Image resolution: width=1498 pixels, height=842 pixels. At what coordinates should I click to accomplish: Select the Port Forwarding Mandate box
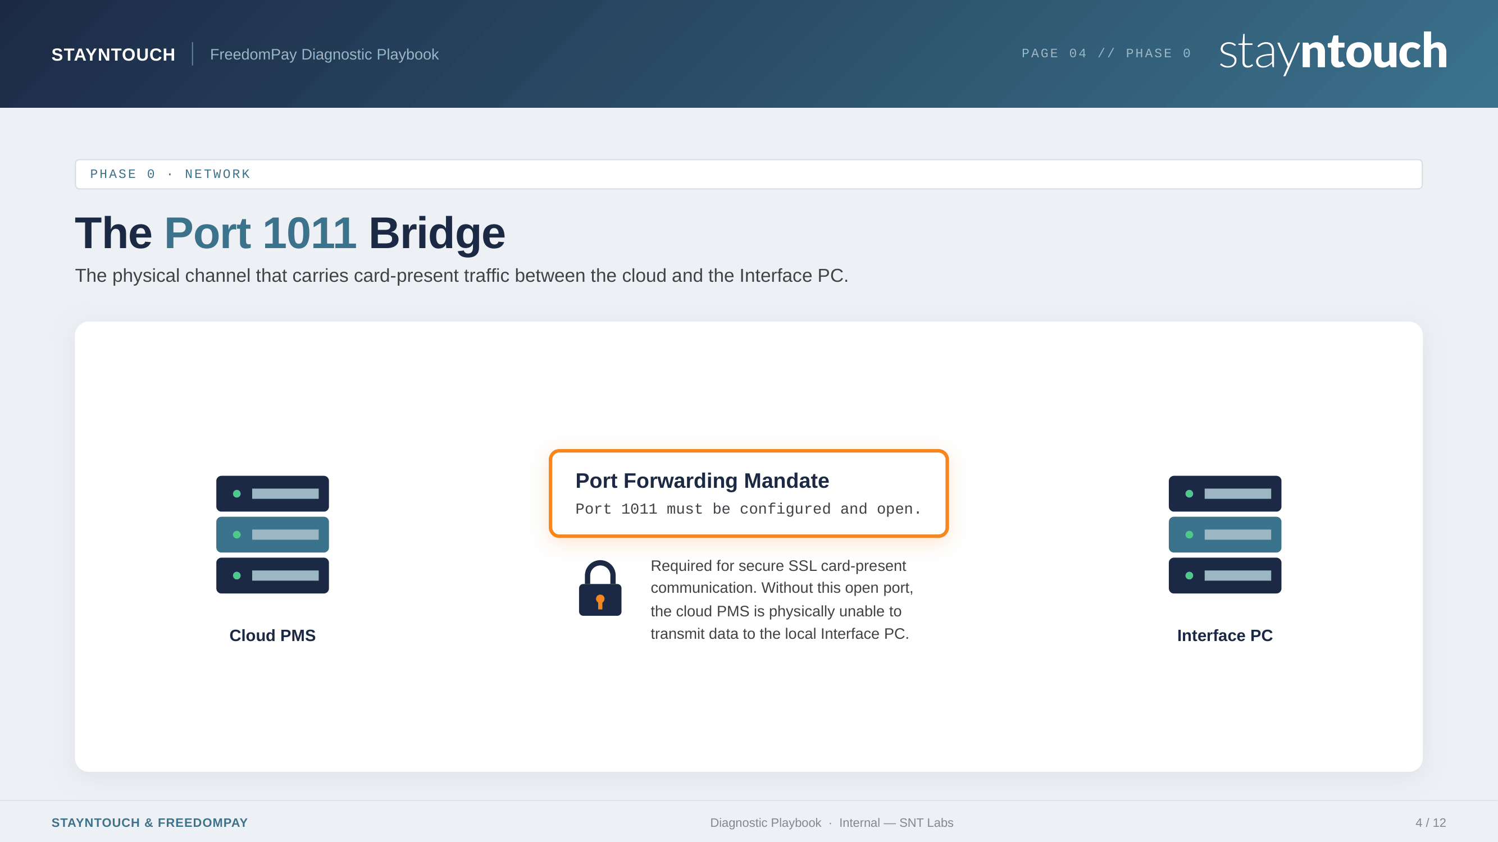pyautogui.click(x=748, y=493)
